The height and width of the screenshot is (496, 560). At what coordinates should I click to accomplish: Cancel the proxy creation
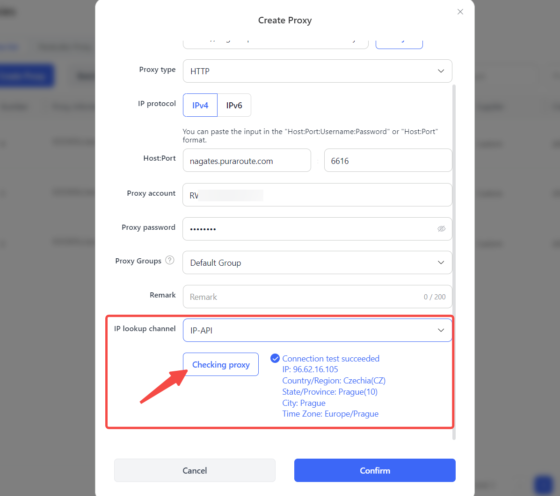click(195, 470)
